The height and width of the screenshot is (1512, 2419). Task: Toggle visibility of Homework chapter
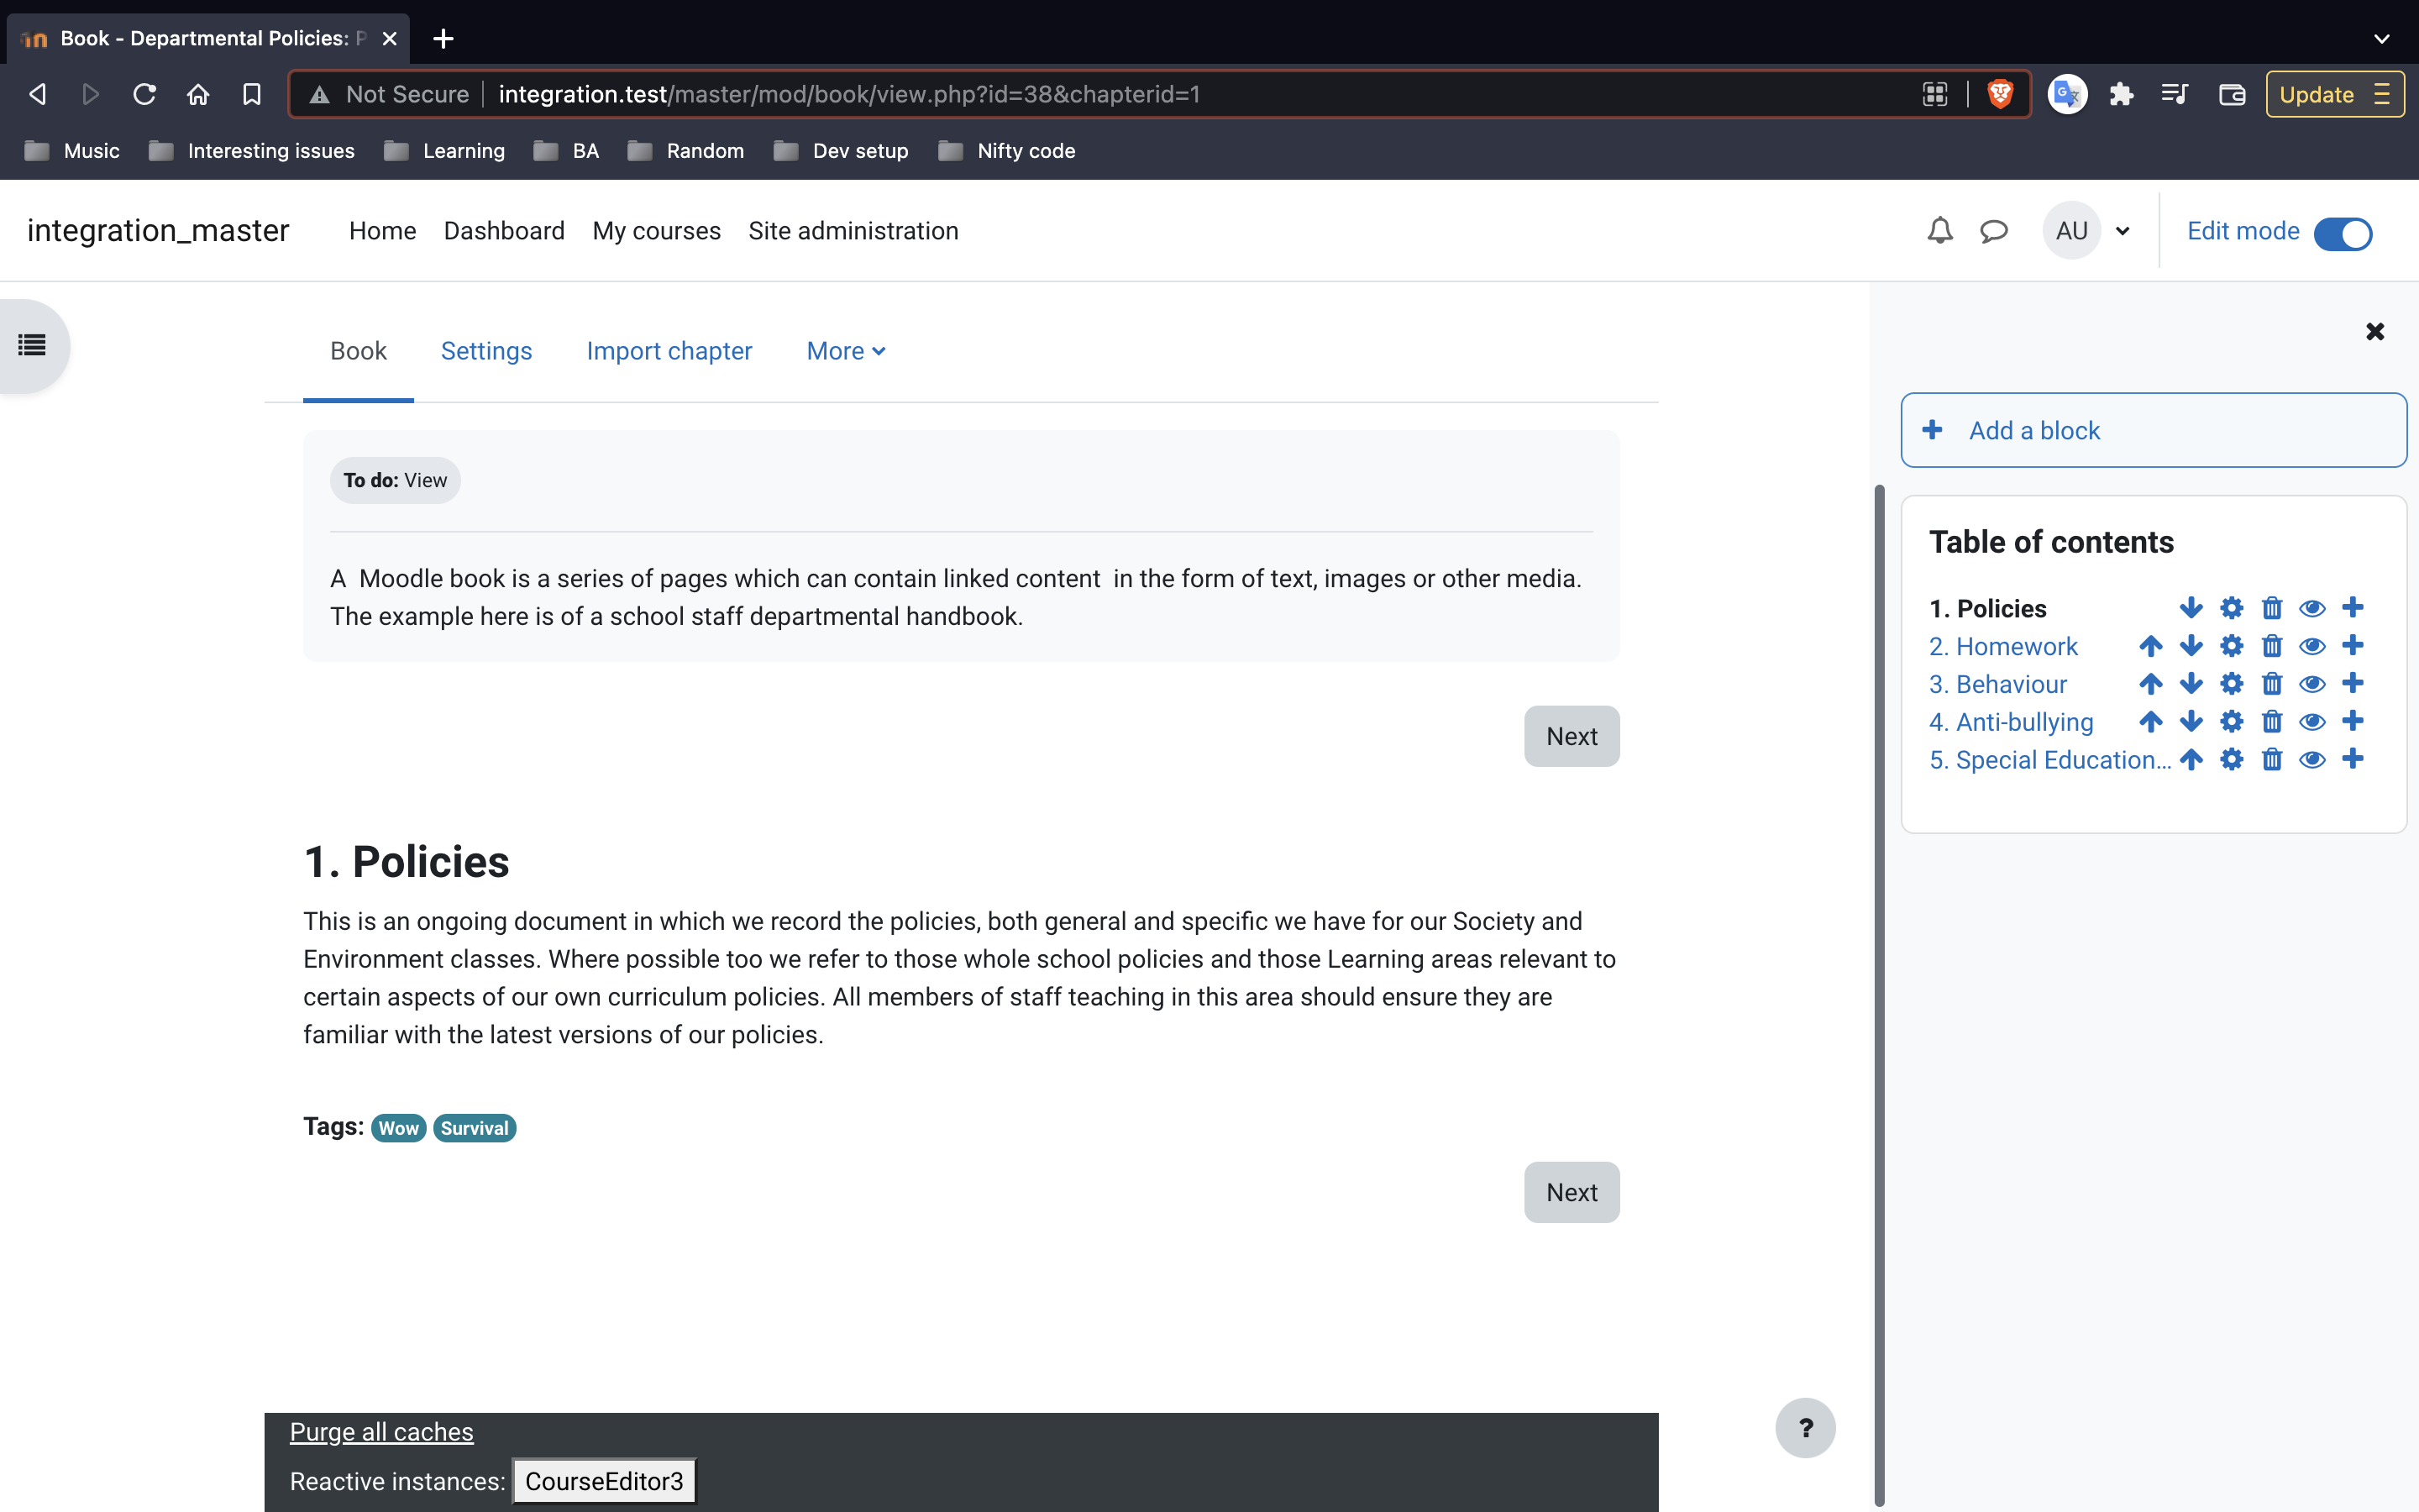coord(2312,646)
